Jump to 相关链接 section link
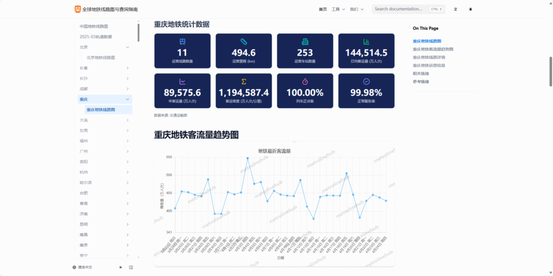 (421, 73)
